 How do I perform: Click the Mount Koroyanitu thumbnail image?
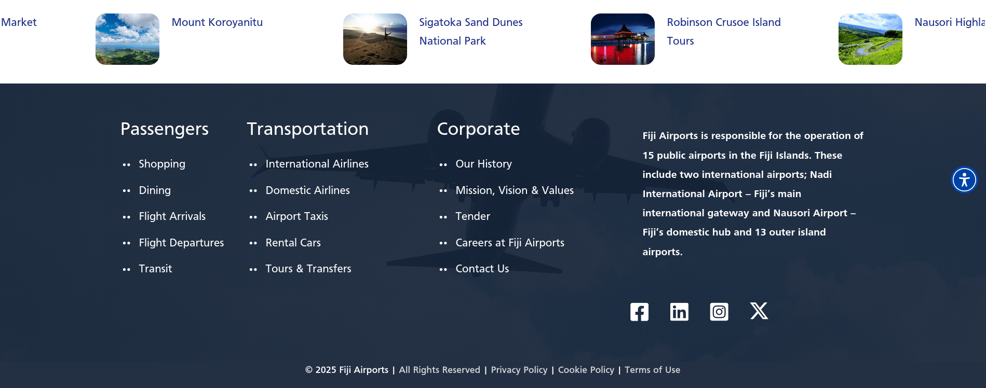pyautogui.click(x=127, y=39)
